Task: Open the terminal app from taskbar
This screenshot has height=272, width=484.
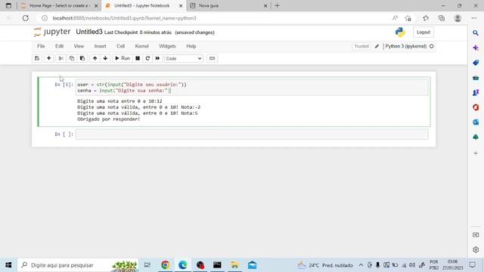Action: pyautogui.click(x=217, y=265)
